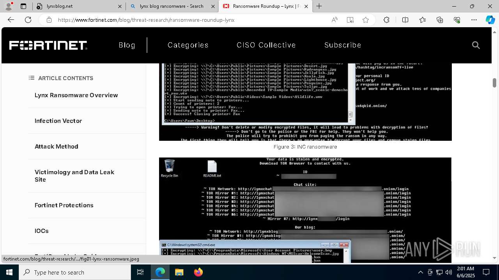Open the taskbar clock and date
Image resolution: width=499 pixels, height=280 pixels.
(465, 272)
